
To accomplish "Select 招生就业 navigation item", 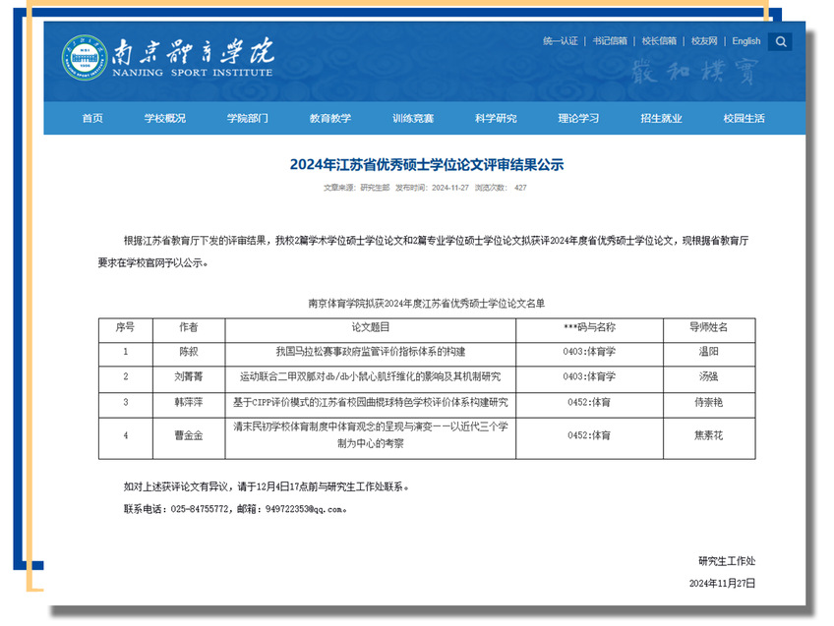I will [661, 119].
